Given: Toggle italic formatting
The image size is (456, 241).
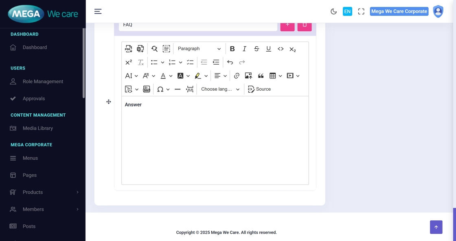Looking at the screenshot, I should (244, 49).
